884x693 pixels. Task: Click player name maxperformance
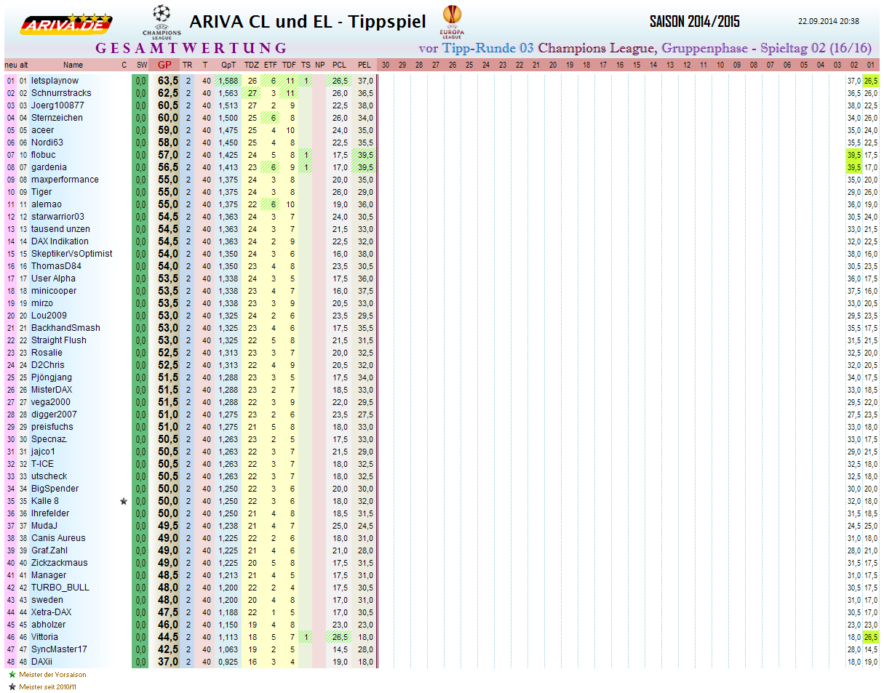(65, 180)
